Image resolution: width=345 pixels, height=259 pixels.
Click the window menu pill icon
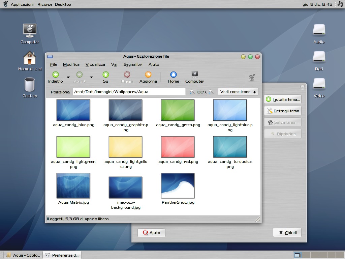pyautogui.click(x=50, y=57)
